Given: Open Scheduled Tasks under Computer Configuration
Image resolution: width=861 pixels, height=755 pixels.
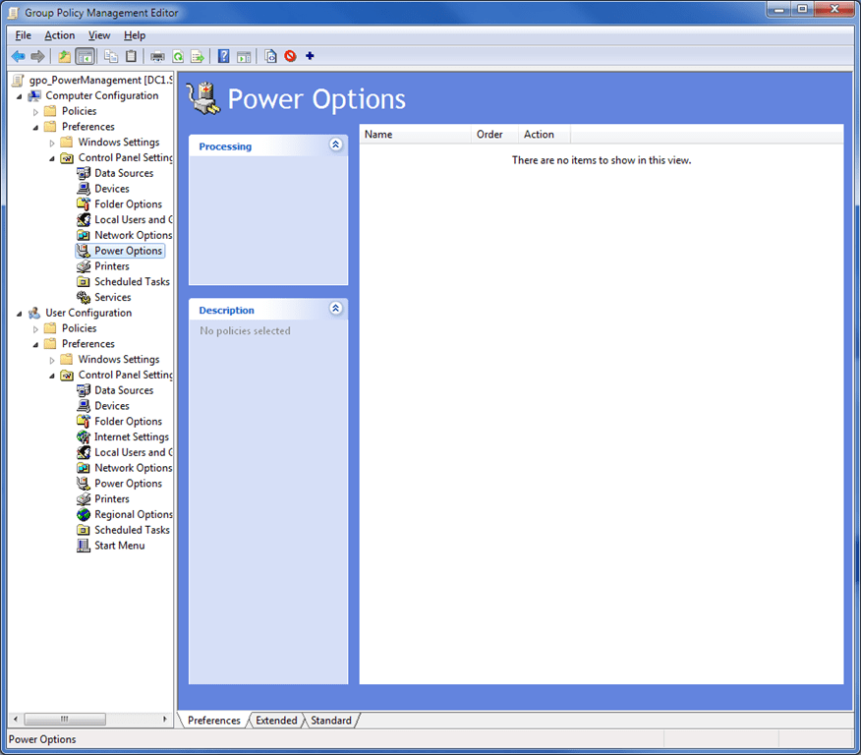Looking at the screenshot, I should coord(131,281).
